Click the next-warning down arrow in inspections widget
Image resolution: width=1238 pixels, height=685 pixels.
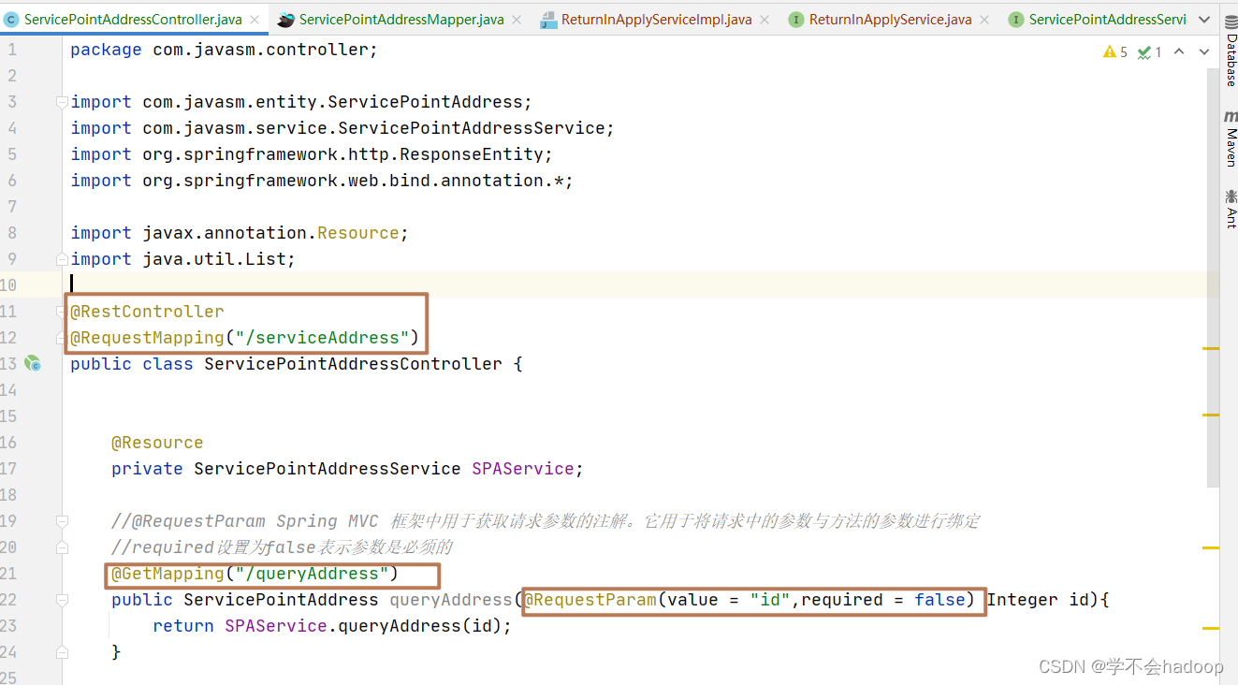coord(1203,52)
